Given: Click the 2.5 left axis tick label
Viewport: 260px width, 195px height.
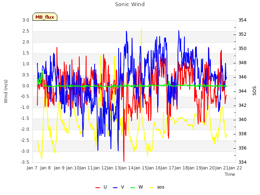Looking at the screenshot, I should tap(26, 31).
